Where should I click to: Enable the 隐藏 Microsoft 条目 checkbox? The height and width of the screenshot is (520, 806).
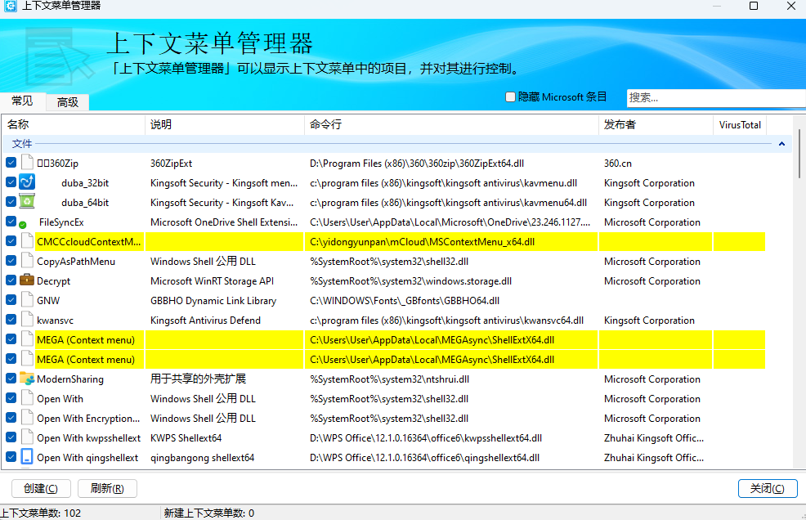click(511, 96)
